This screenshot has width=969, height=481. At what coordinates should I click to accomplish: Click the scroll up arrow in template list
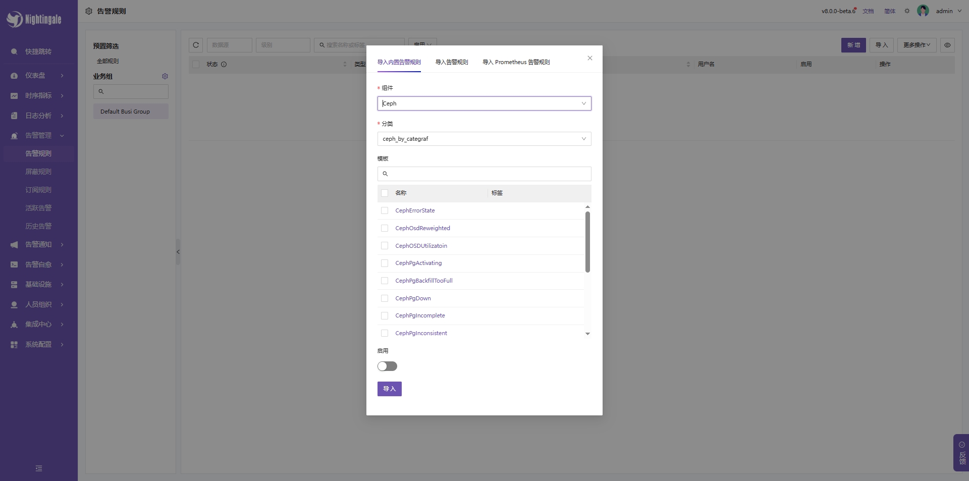[x=587, y=207]
